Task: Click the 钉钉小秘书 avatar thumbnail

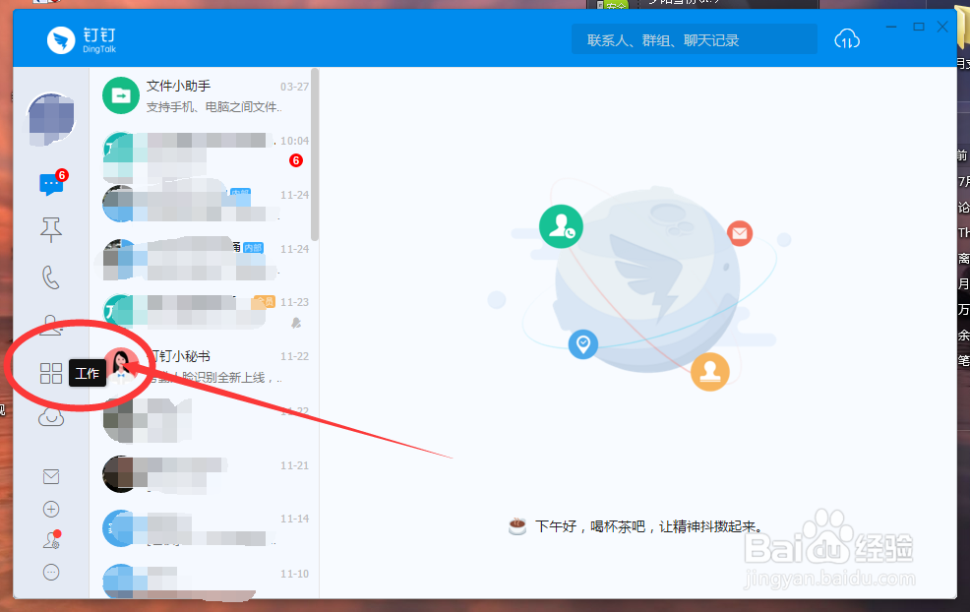Action: [122, 367]
